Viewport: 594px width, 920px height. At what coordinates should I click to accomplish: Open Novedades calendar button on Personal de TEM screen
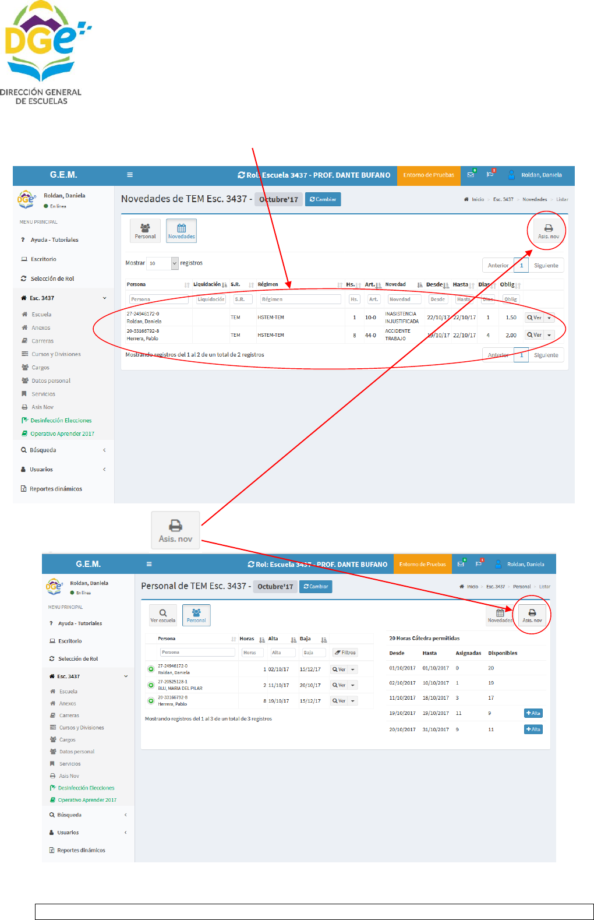coord(500,615)
